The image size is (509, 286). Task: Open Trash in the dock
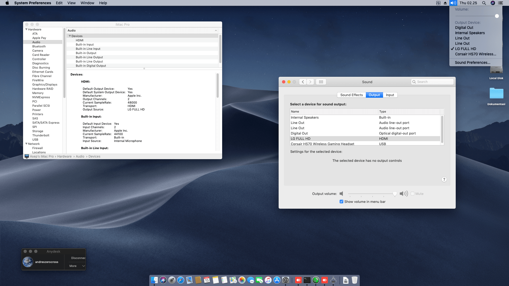pos(354,280)
